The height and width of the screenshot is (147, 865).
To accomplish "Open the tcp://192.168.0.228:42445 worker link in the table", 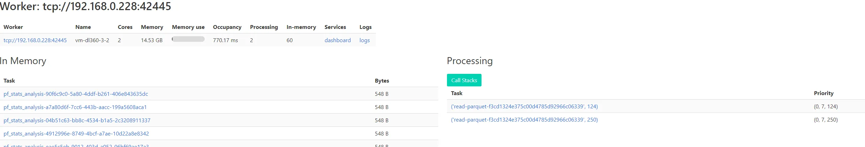I will [x=35, y=40].
